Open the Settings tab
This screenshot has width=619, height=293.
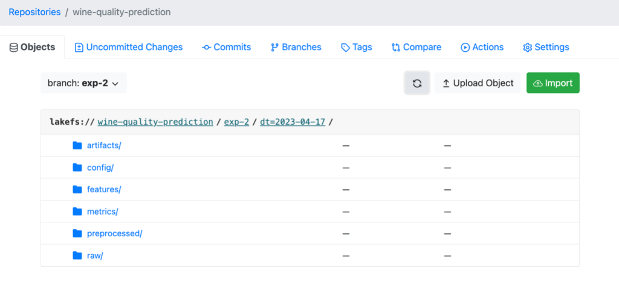tap(546, 47)
